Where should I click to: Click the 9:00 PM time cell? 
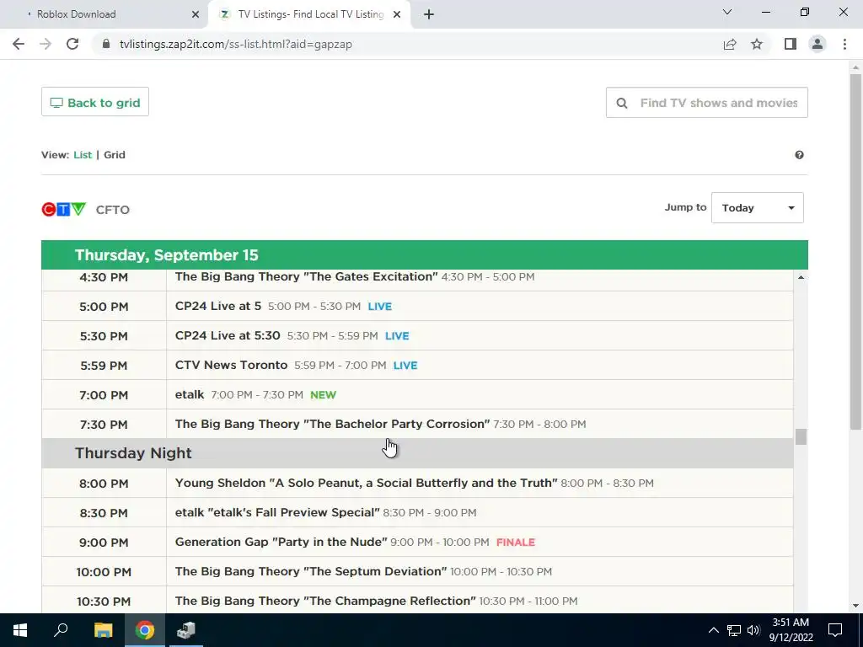[104, 543]
